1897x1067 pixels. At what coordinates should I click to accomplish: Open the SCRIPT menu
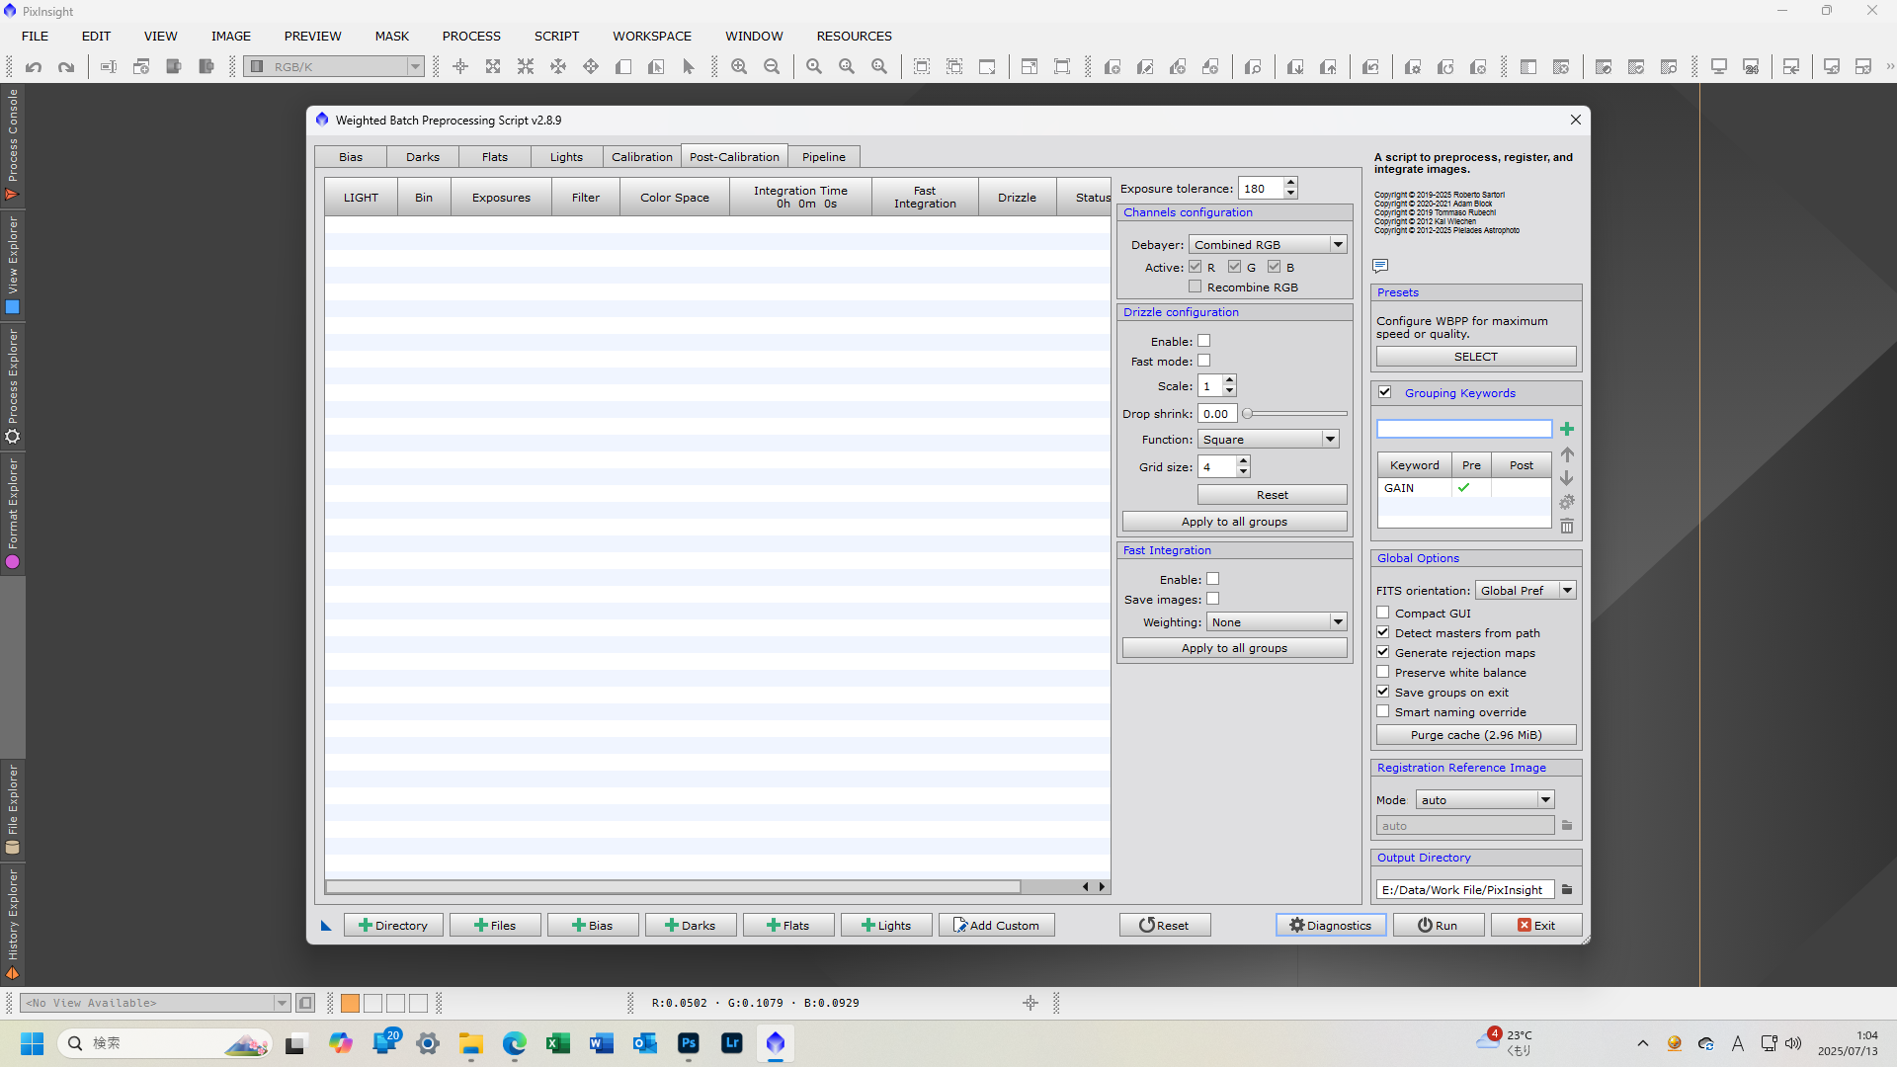pyautogui.click(x=556, y=36)
